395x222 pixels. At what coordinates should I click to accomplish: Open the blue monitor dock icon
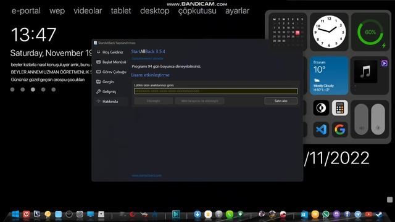91,215
